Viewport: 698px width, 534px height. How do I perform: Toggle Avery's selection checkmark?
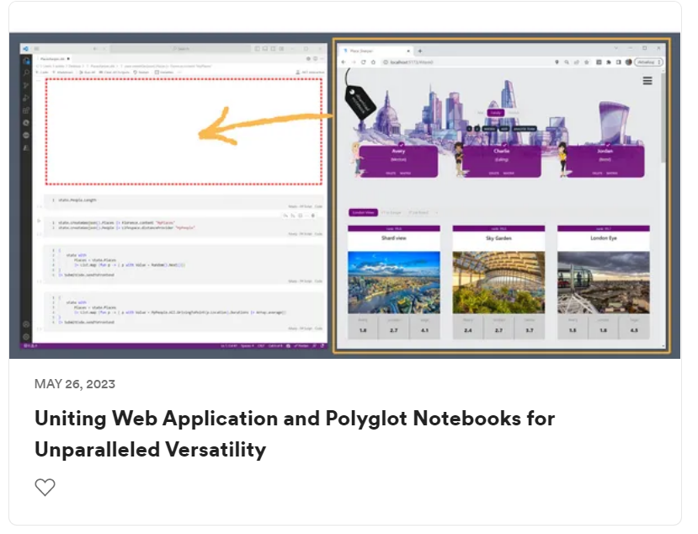[402, 144]
